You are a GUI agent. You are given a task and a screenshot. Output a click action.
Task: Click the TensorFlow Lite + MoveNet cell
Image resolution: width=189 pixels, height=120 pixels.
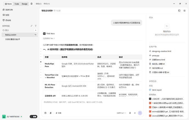(51, 76)
